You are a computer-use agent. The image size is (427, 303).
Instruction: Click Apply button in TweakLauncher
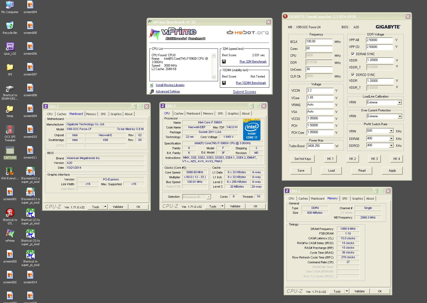point(392,171)
